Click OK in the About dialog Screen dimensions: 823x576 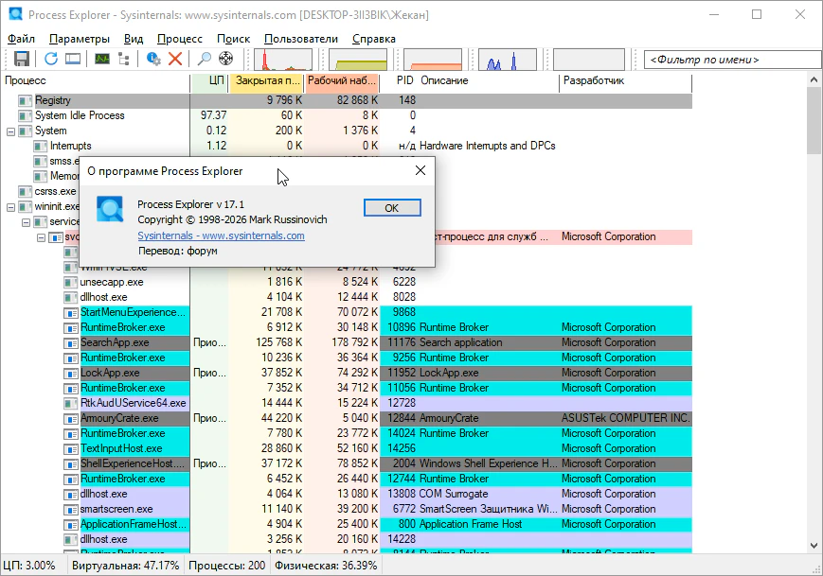click(391, 208)
